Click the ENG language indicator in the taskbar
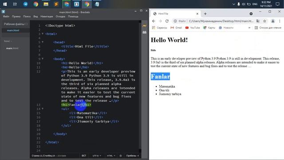This screenshot has height=160, width=284. click(x=255, y=4)
